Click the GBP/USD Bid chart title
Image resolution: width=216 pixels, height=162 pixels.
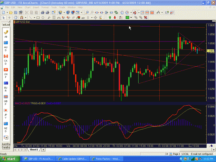coord(22,22)
